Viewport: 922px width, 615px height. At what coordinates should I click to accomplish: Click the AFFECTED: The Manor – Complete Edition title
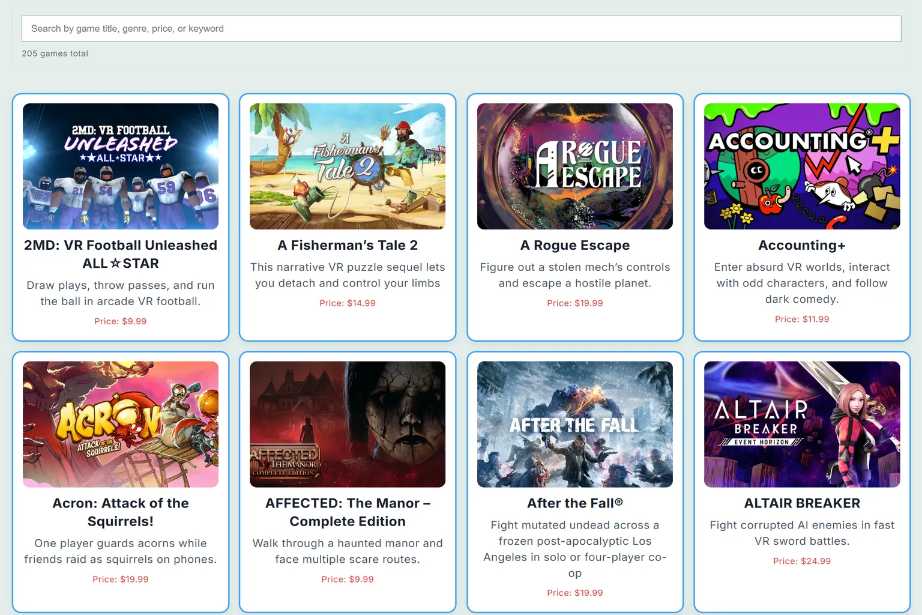[x=348, y=512]
